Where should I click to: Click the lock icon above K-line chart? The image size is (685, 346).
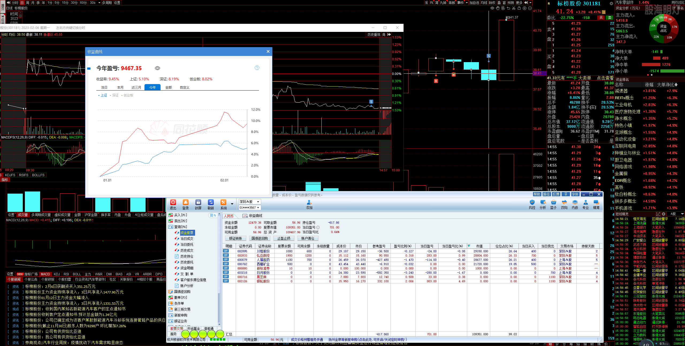pyautogui.click(x=519, y=8)
